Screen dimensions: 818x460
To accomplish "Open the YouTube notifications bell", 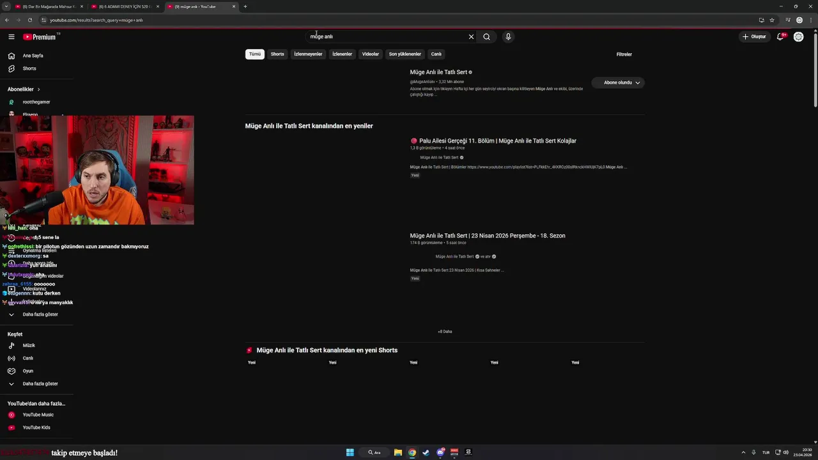I will pos(780,37).
